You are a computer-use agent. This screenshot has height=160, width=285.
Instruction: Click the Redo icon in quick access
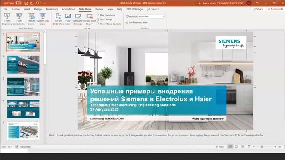[32, 3]
